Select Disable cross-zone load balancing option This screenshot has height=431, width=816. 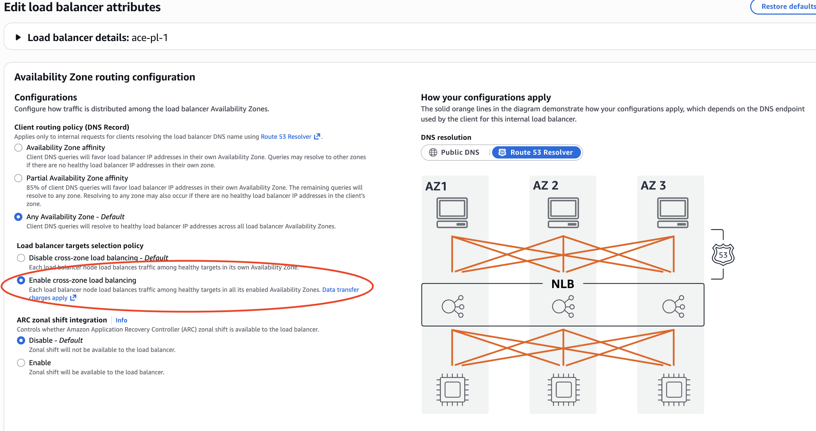[x=21, y=258]
